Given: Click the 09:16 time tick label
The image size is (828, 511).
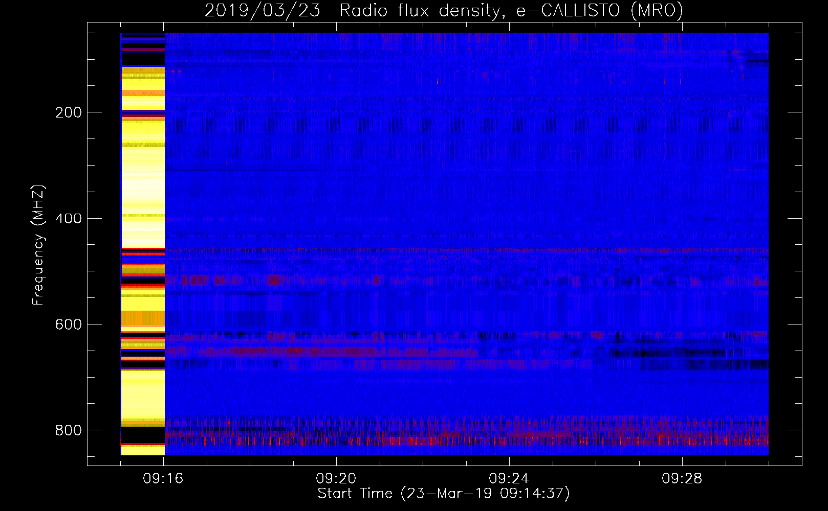Looking at the screenshot, I should (x=163, y=479).
